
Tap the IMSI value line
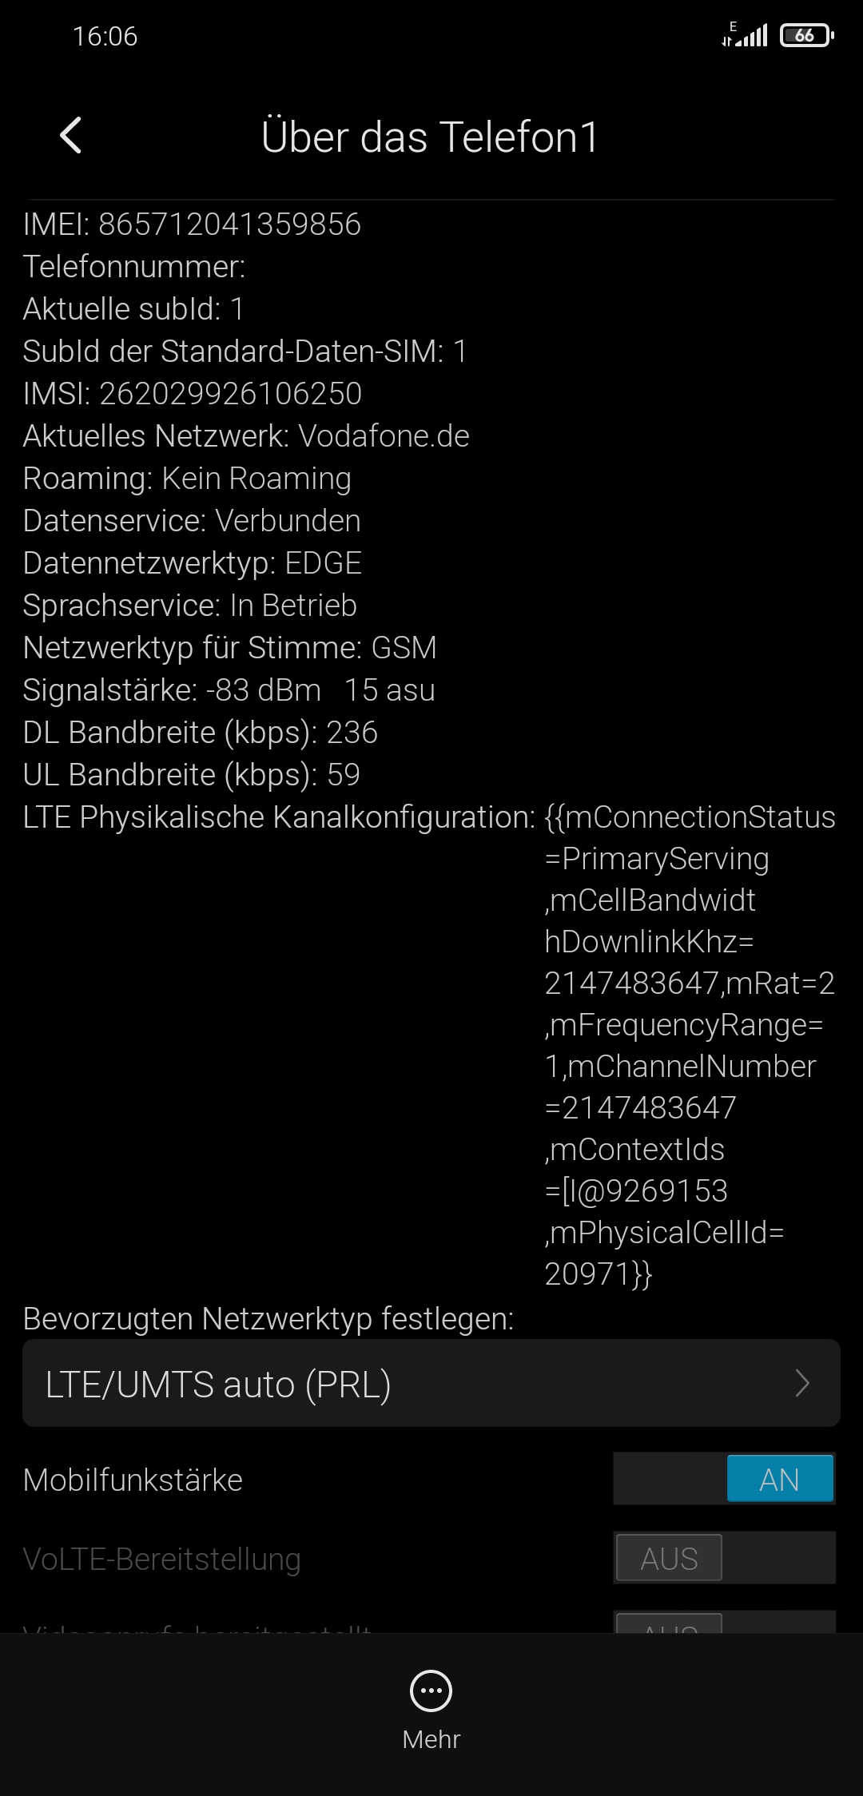(x=192, y=394)
